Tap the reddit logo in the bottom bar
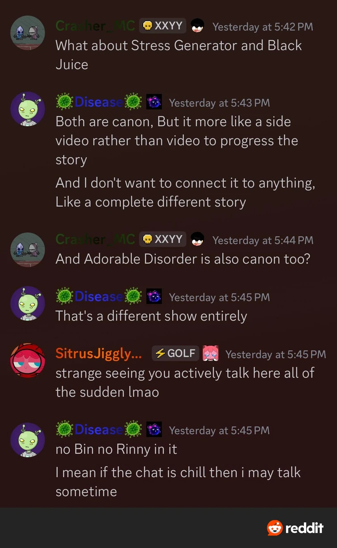337x548 pixels. tap(295, 528)
